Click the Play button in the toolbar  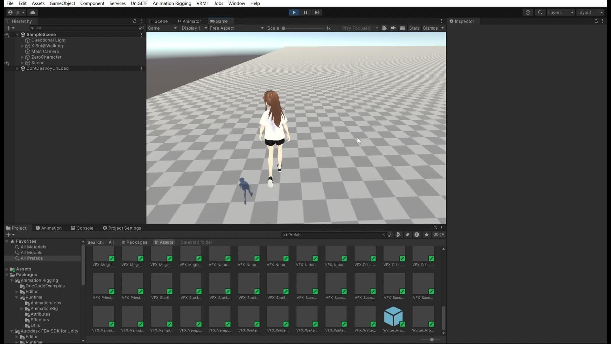(294, 12)
